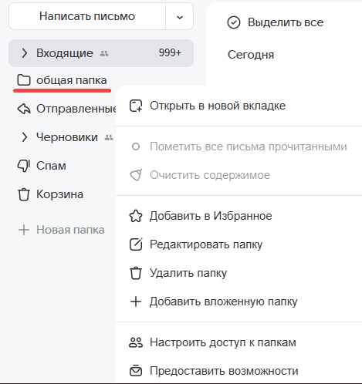Click the circle icon by Пометить все письма прочитанными
The height and width of the screenshot is (384, 362).
point(136,147)
